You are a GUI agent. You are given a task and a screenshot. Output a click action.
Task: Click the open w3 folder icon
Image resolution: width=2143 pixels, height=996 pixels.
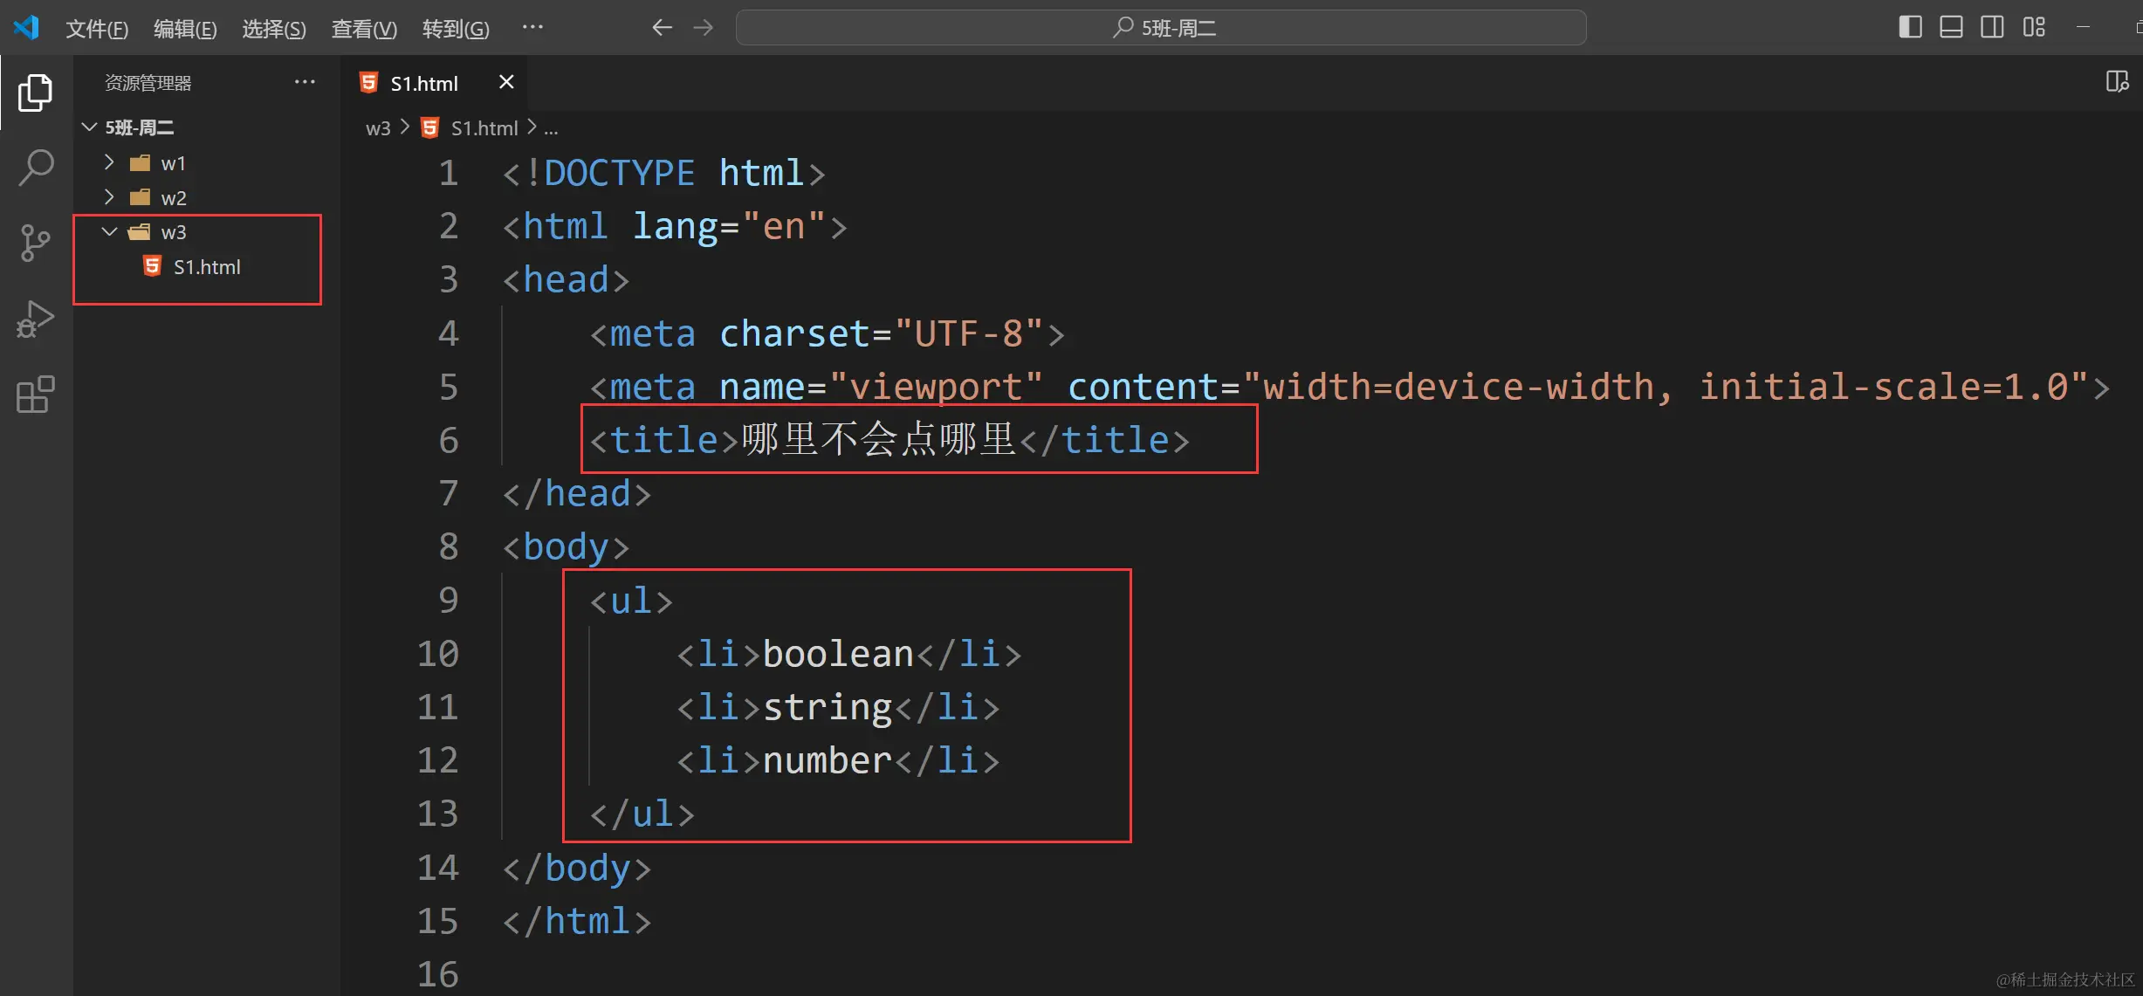pos(140,232)
